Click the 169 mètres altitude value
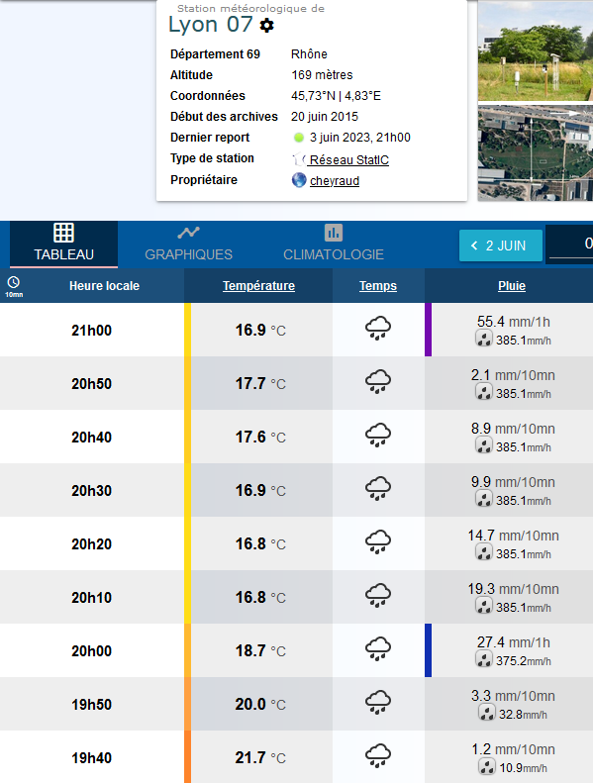 click(x=322, y=75)
